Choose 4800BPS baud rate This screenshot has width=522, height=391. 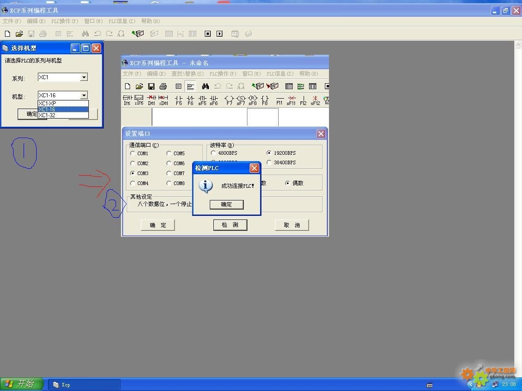pos(224,153)
